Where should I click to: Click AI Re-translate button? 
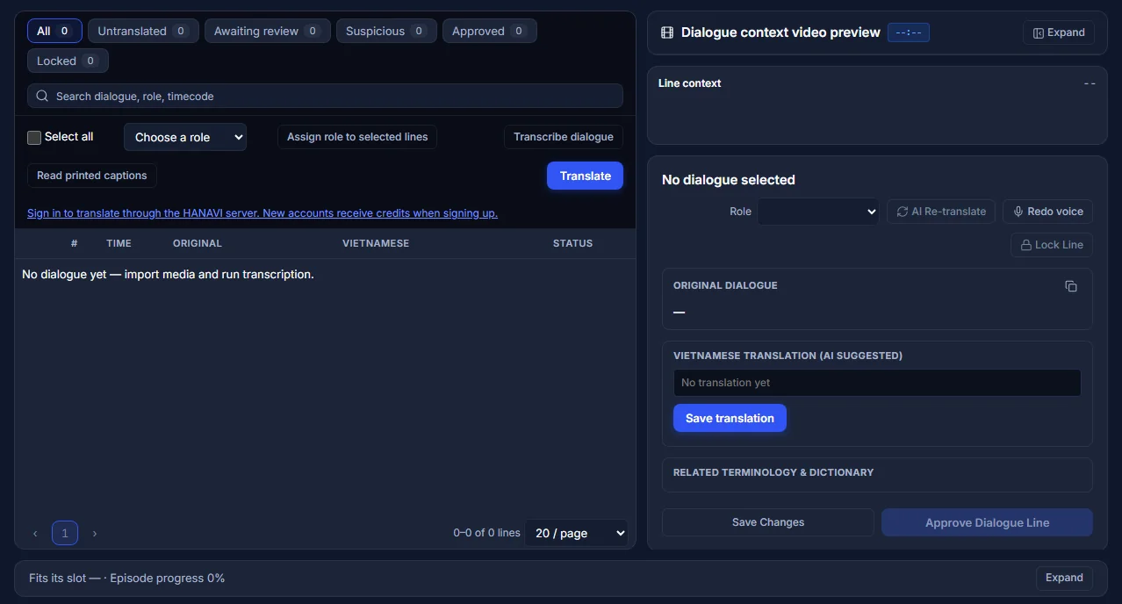pyautogui.click(x=941, y=212)
